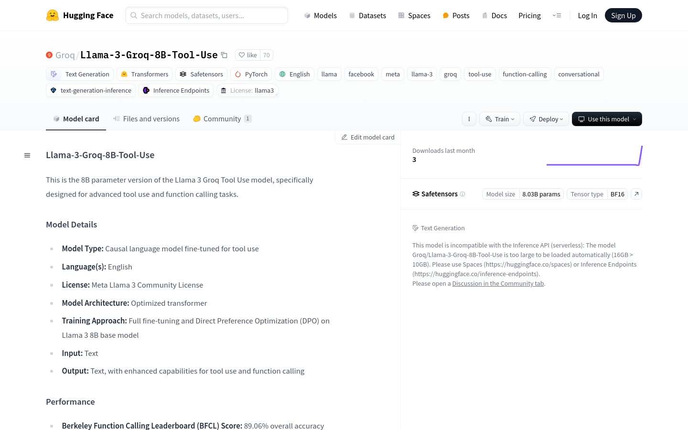Expand the Train dropdown
This screenshot has height=430, width=688.
(500, 119)
